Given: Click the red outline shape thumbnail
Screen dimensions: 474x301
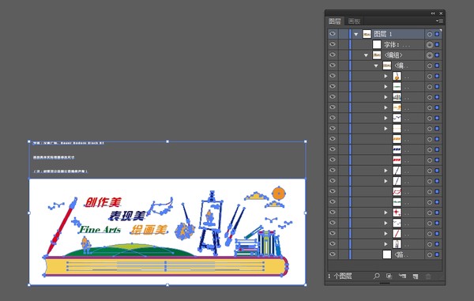Looking at the screenshot, I should click(x=397, y=192).
